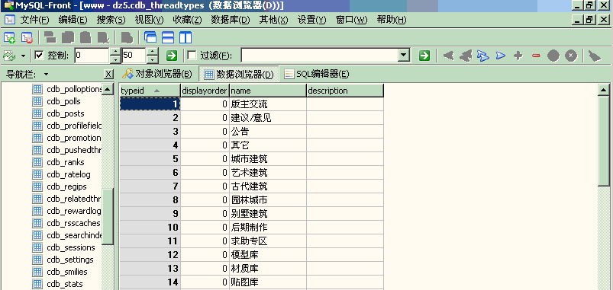
Task: Click the limit offset field showing 0
Action: pyautogui.click(x=92, y=56)
